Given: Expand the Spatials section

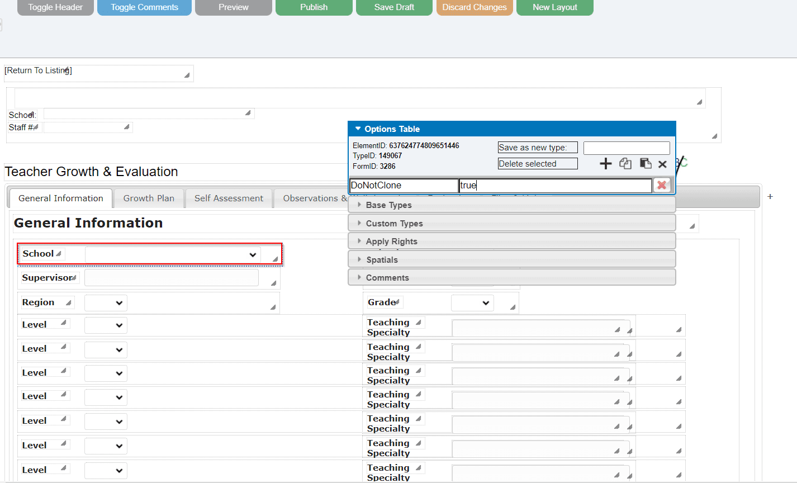Looking at the screenshot, I should click(x=512, y=259).
